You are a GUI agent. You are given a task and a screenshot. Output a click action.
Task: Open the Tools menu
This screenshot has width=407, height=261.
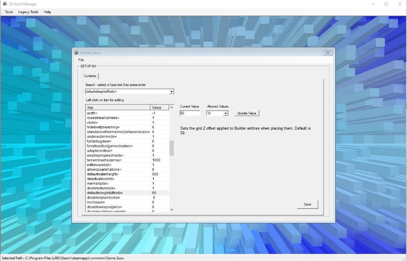[x=9, y=12]
